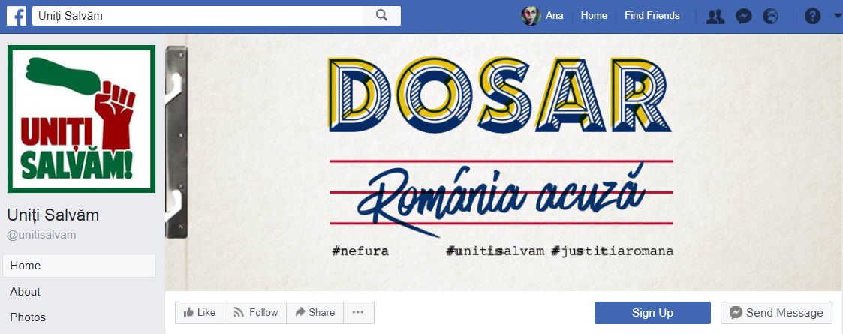The width and height of the screenshot is (843, 334).
Task: Follow the Uniți Salvăm page
Action: pos(255,312)
